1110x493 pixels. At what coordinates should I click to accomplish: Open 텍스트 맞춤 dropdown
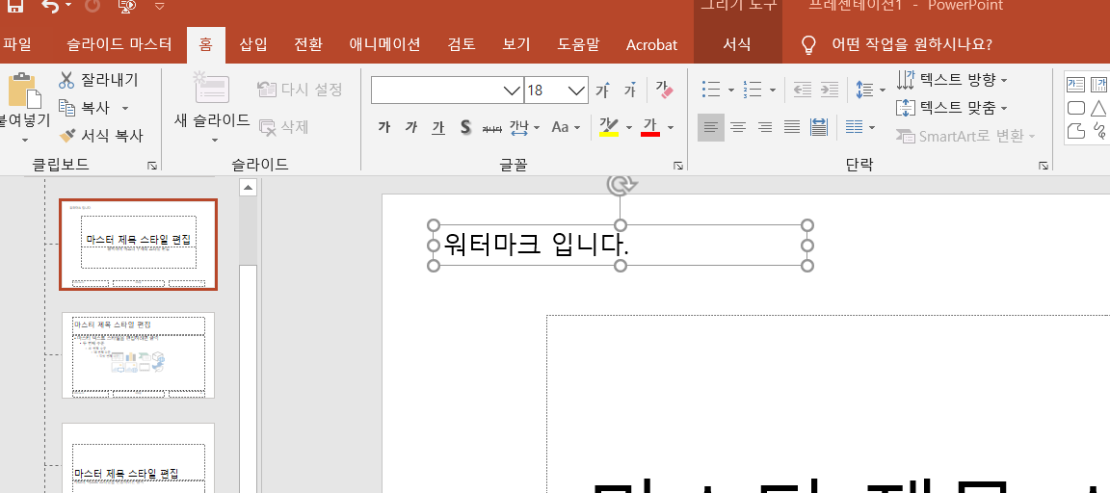[x=952, y=108]
